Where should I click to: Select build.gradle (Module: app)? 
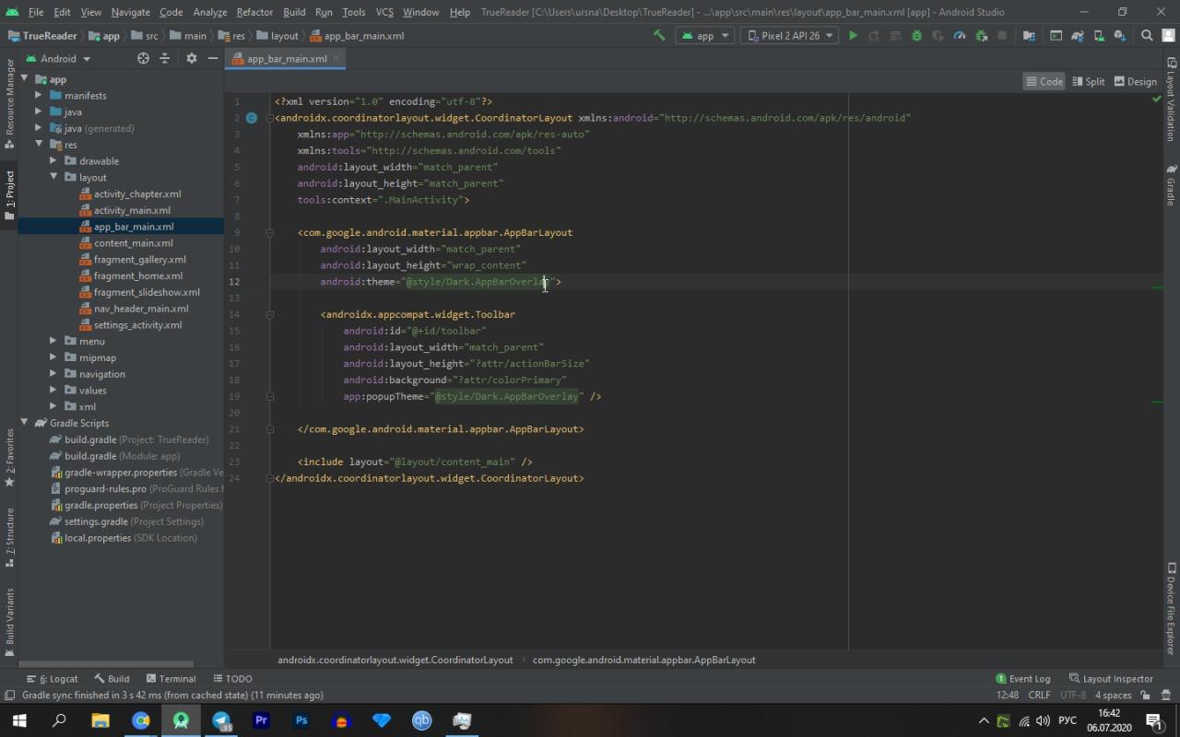coord(122,456)
